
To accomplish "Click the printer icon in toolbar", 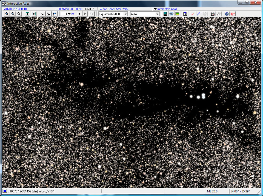I will click(213, 14).
